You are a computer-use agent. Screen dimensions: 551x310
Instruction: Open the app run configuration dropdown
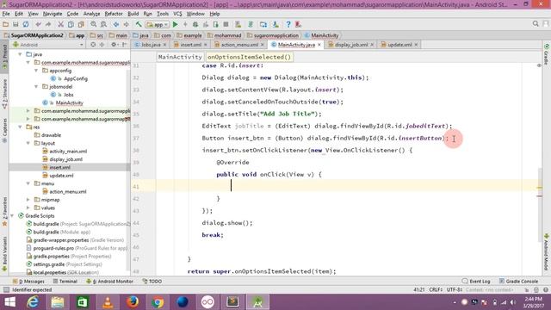(157, 25)
